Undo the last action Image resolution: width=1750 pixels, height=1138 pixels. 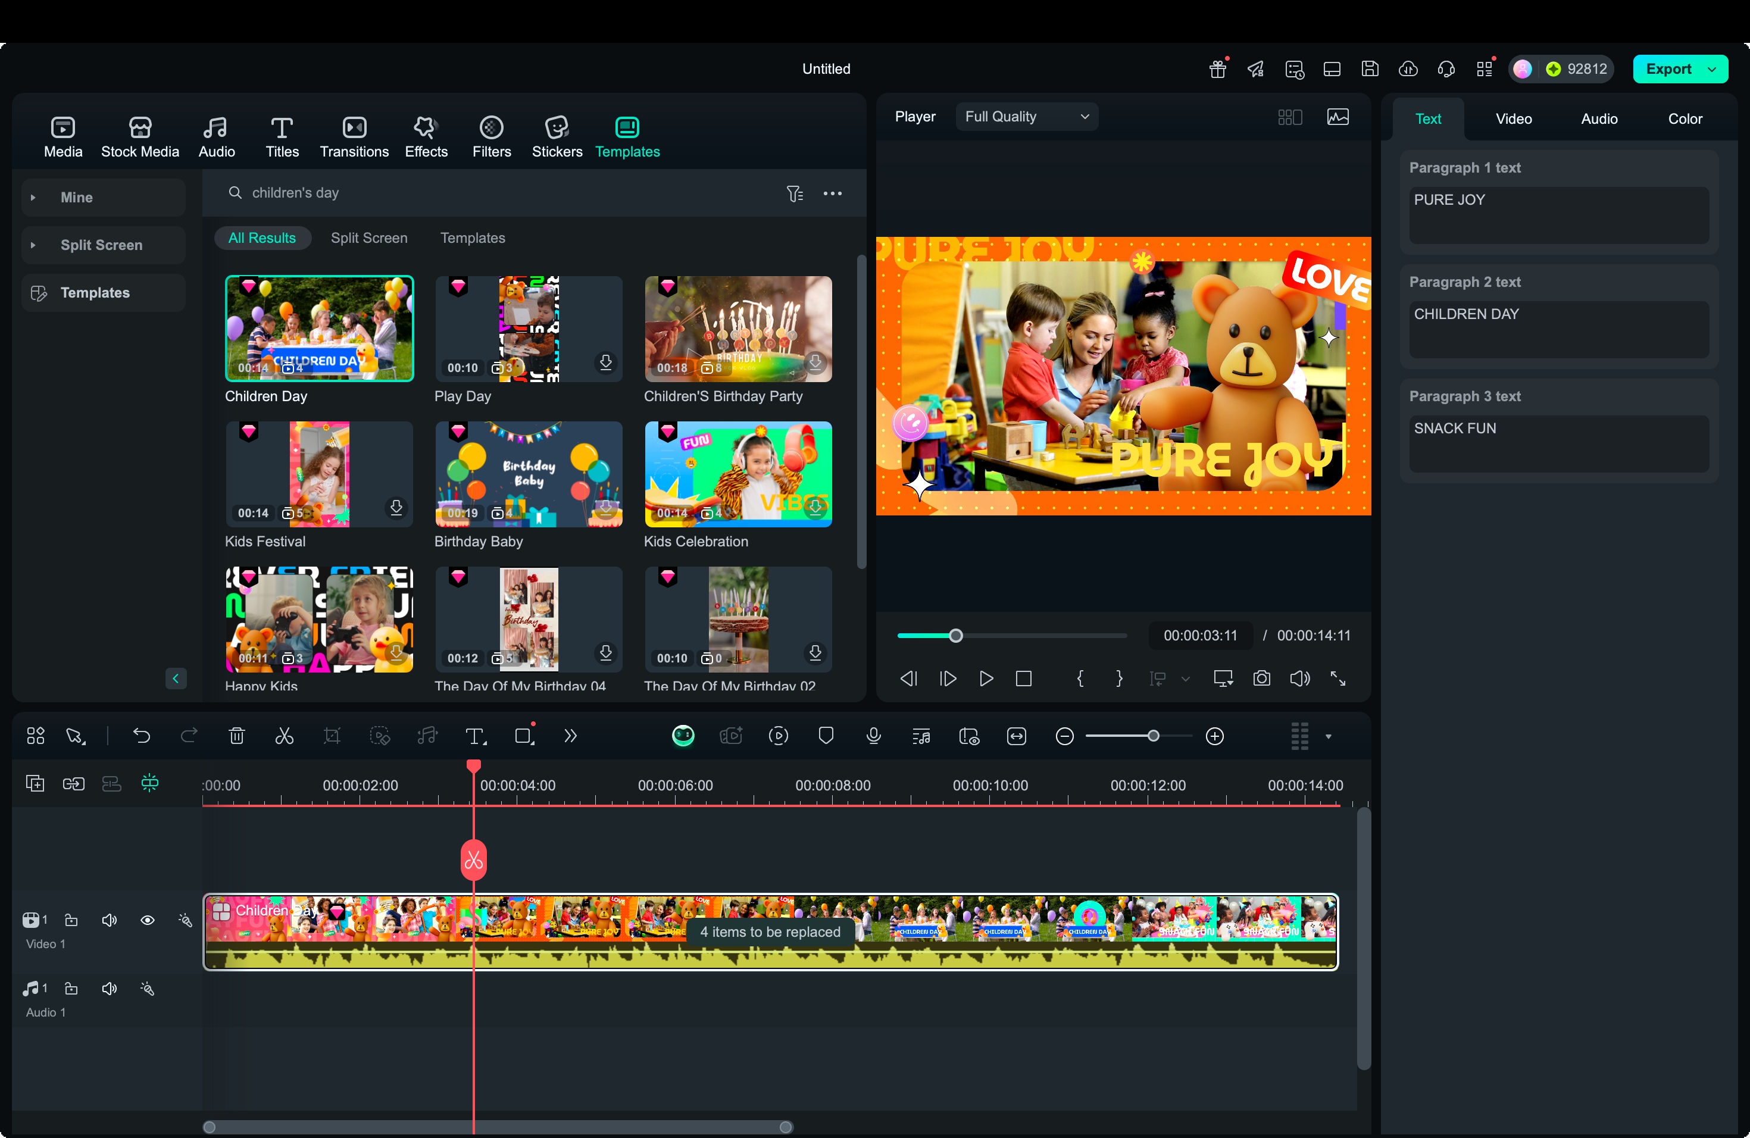pyautogui.click(x=141, y=736)
